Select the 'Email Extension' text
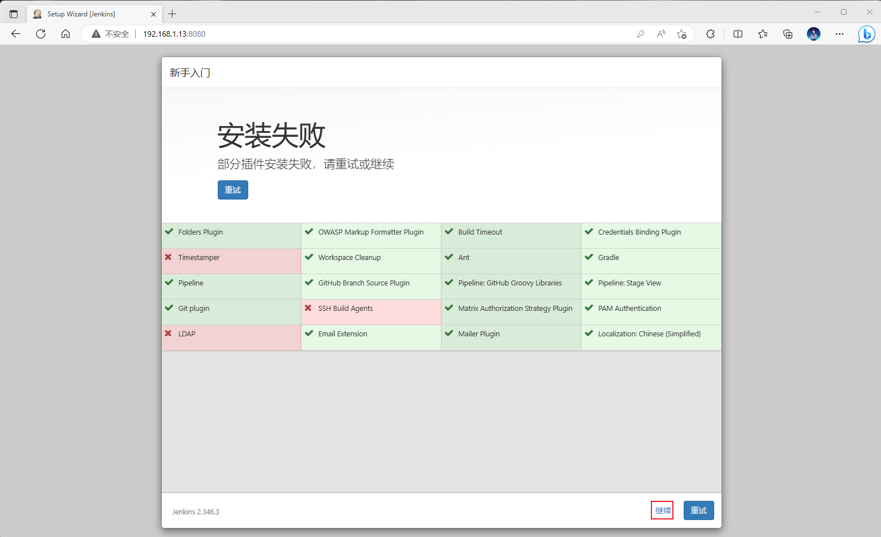 coord(343,334)
